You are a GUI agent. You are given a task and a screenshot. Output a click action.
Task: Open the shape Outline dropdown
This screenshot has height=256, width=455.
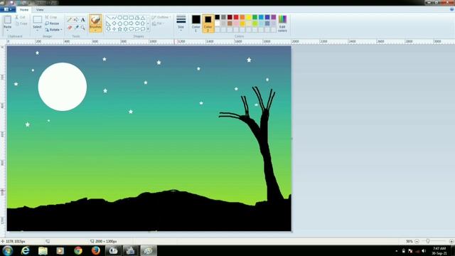pyautogui.click(x=161, y=17)
